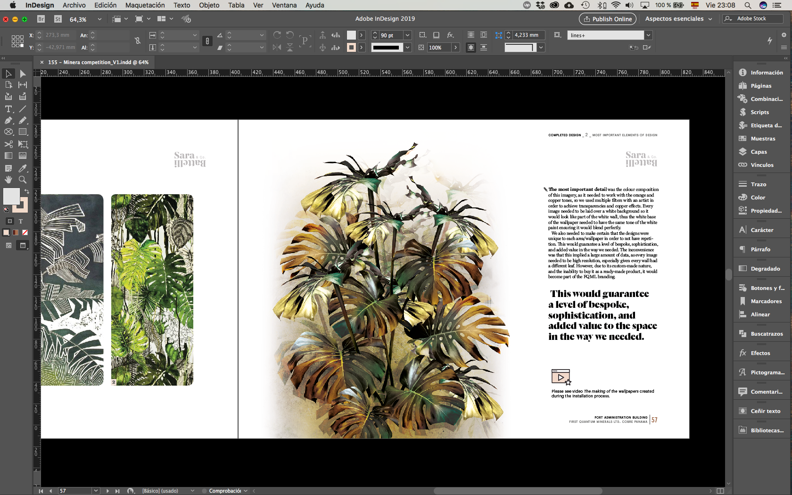Image resolution: width=792 pixels, height=495 pixels.
Task: Toggle constrain proportions for scaling link
Action: click(207, 41)
